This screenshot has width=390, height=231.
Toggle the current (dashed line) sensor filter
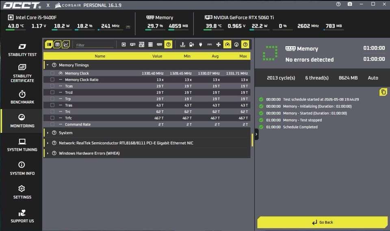point(210,45)
